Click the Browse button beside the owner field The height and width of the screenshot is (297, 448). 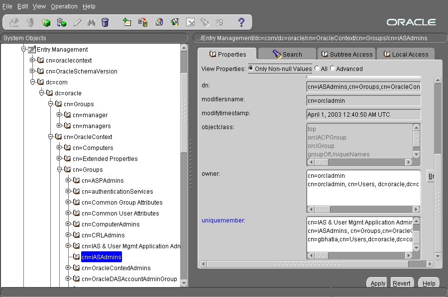pos(431,176)
